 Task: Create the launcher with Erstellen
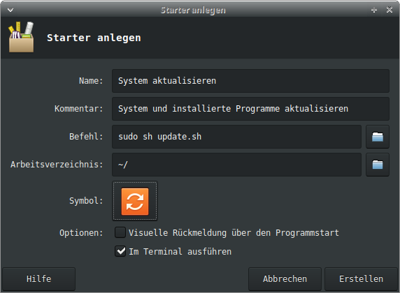(x=362, y=279)
